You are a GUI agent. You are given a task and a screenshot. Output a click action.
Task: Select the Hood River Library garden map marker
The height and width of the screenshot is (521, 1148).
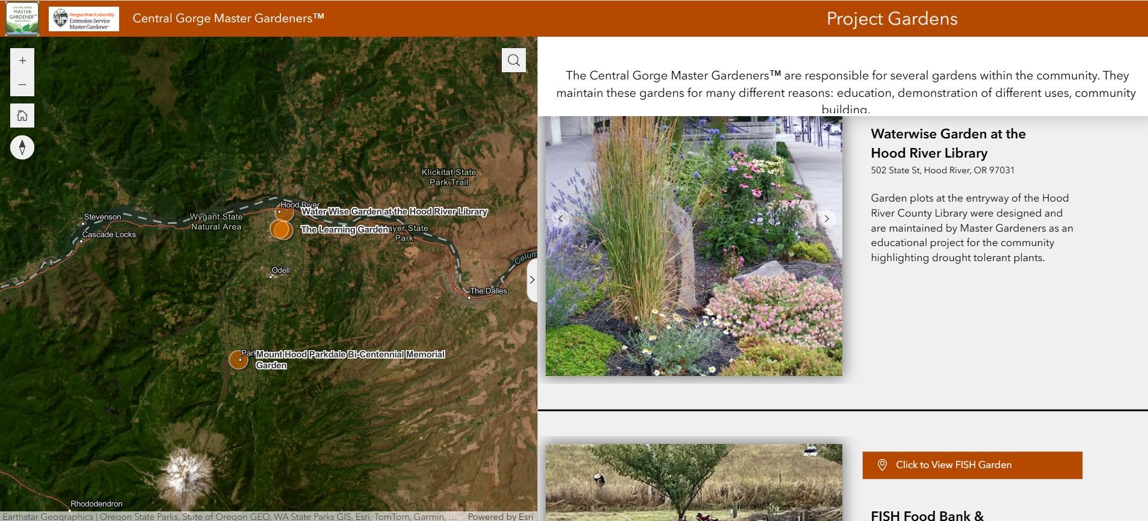click(x=284, y=211)
